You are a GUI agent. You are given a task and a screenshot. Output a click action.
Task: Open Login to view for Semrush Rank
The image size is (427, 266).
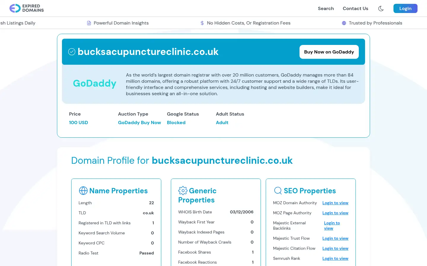(335, 258)
